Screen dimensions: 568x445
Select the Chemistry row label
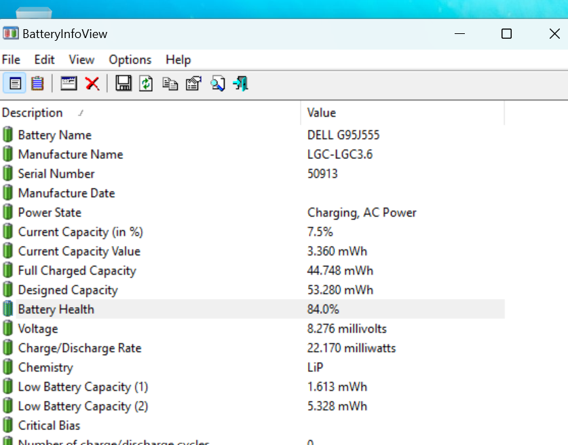pos(45,368)
